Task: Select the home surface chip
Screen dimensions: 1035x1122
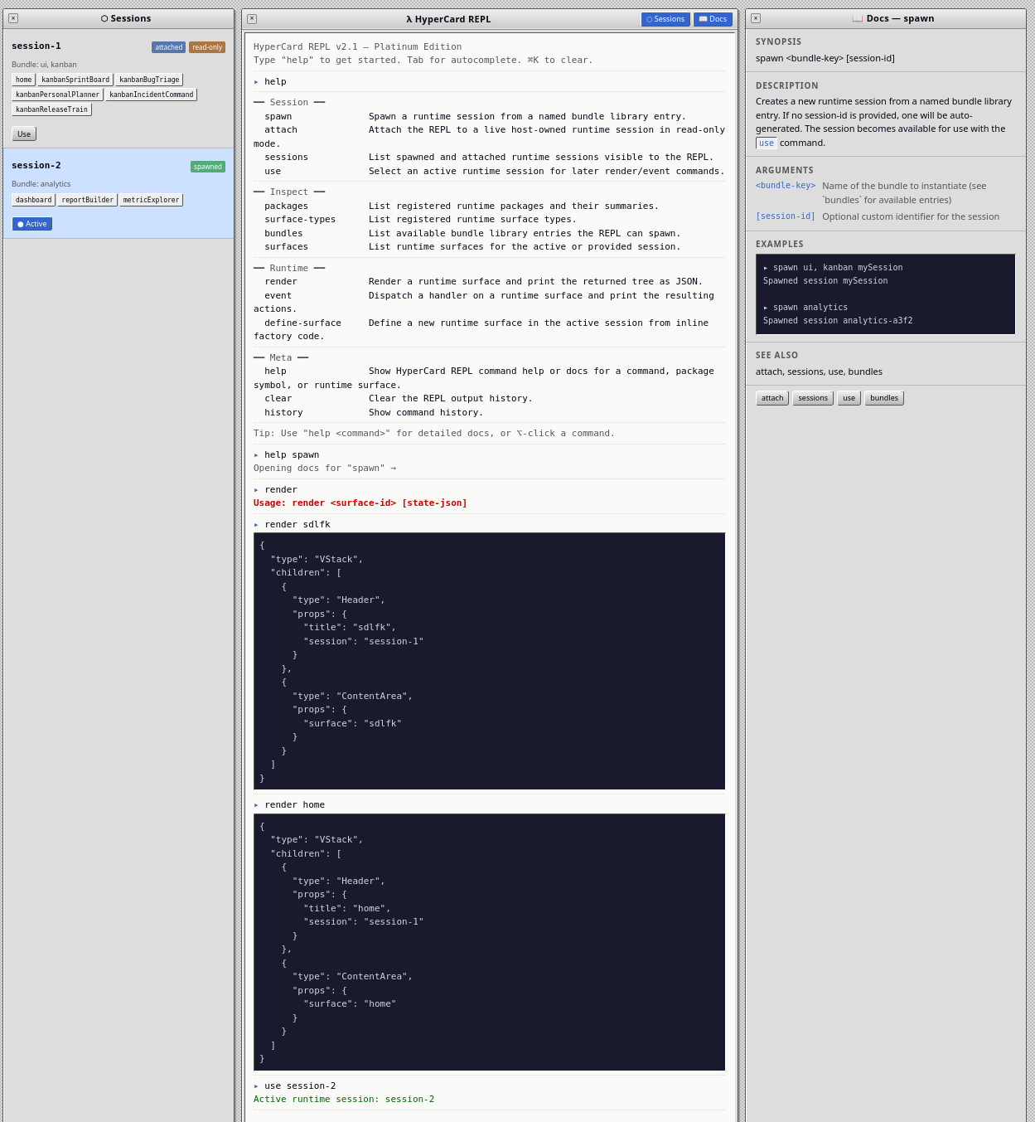Action: tap(23, 80)
